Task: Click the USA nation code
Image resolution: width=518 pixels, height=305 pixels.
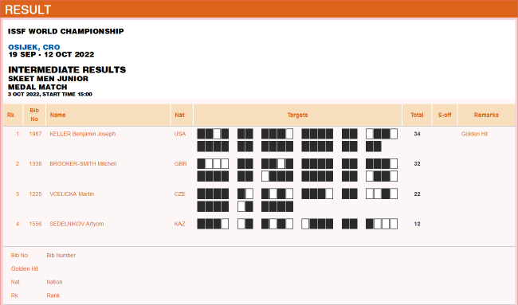Action: coord(180,134)
